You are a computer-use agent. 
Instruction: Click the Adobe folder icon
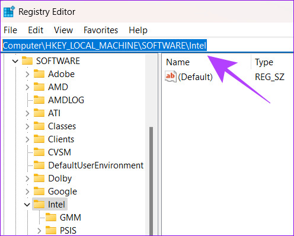pyautogui.click(x=39, y=74)
